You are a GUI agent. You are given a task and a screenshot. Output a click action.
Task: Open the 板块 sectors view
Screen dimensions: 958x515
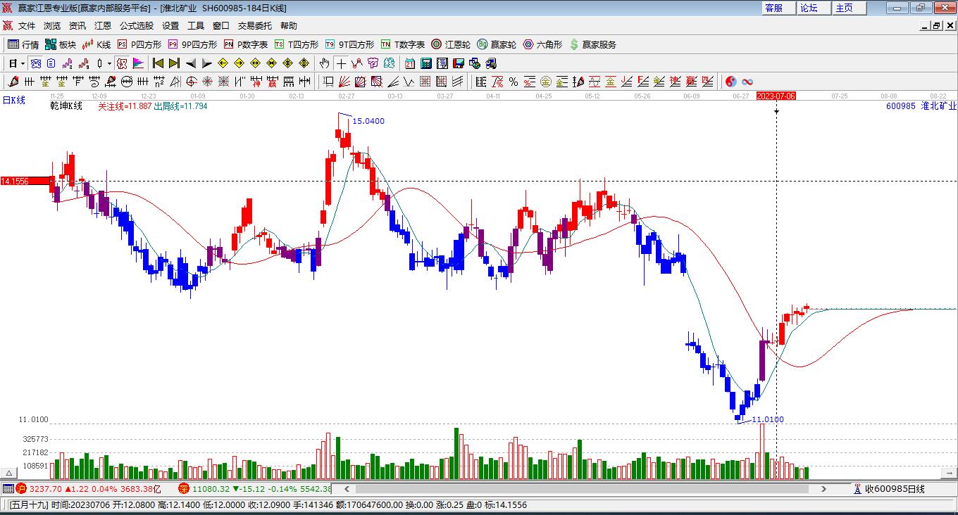click(x=61, y=44)
